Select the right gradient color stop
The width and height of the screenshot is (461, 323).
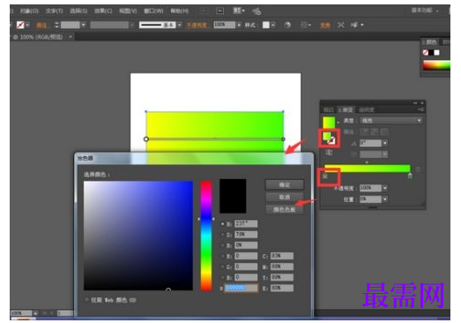[x=410, y=177]
